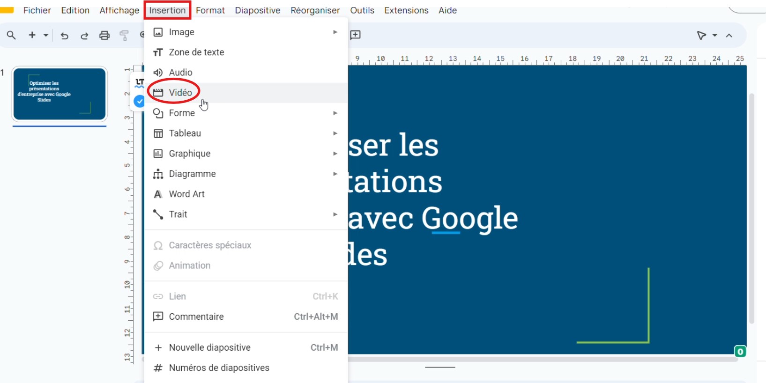Choose Nouvelle diapositive menu entry
766x383 pixels.
(246, 347)
